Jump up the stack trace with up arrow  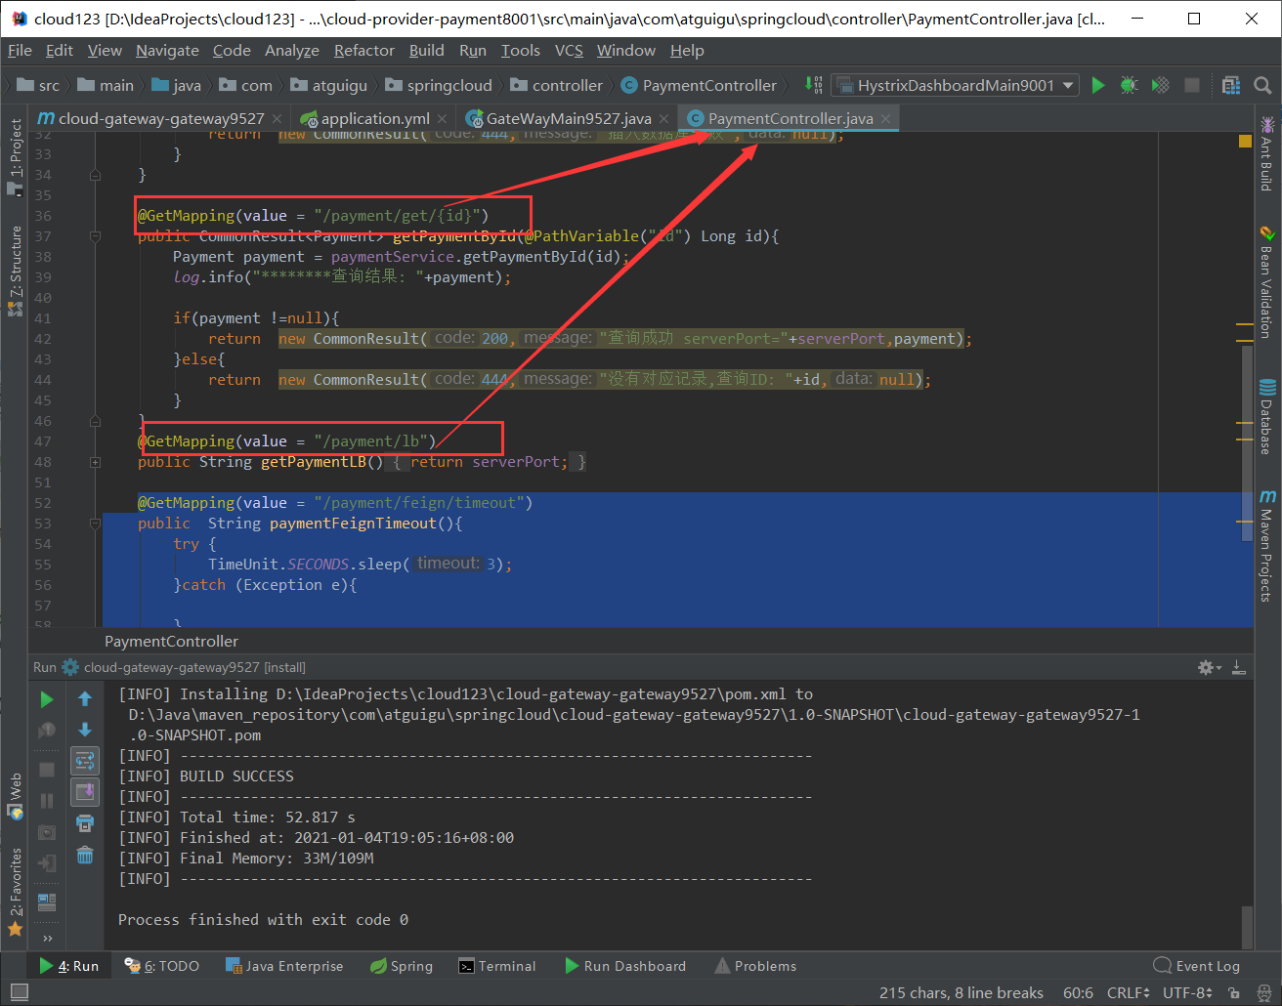pos(85,699)
